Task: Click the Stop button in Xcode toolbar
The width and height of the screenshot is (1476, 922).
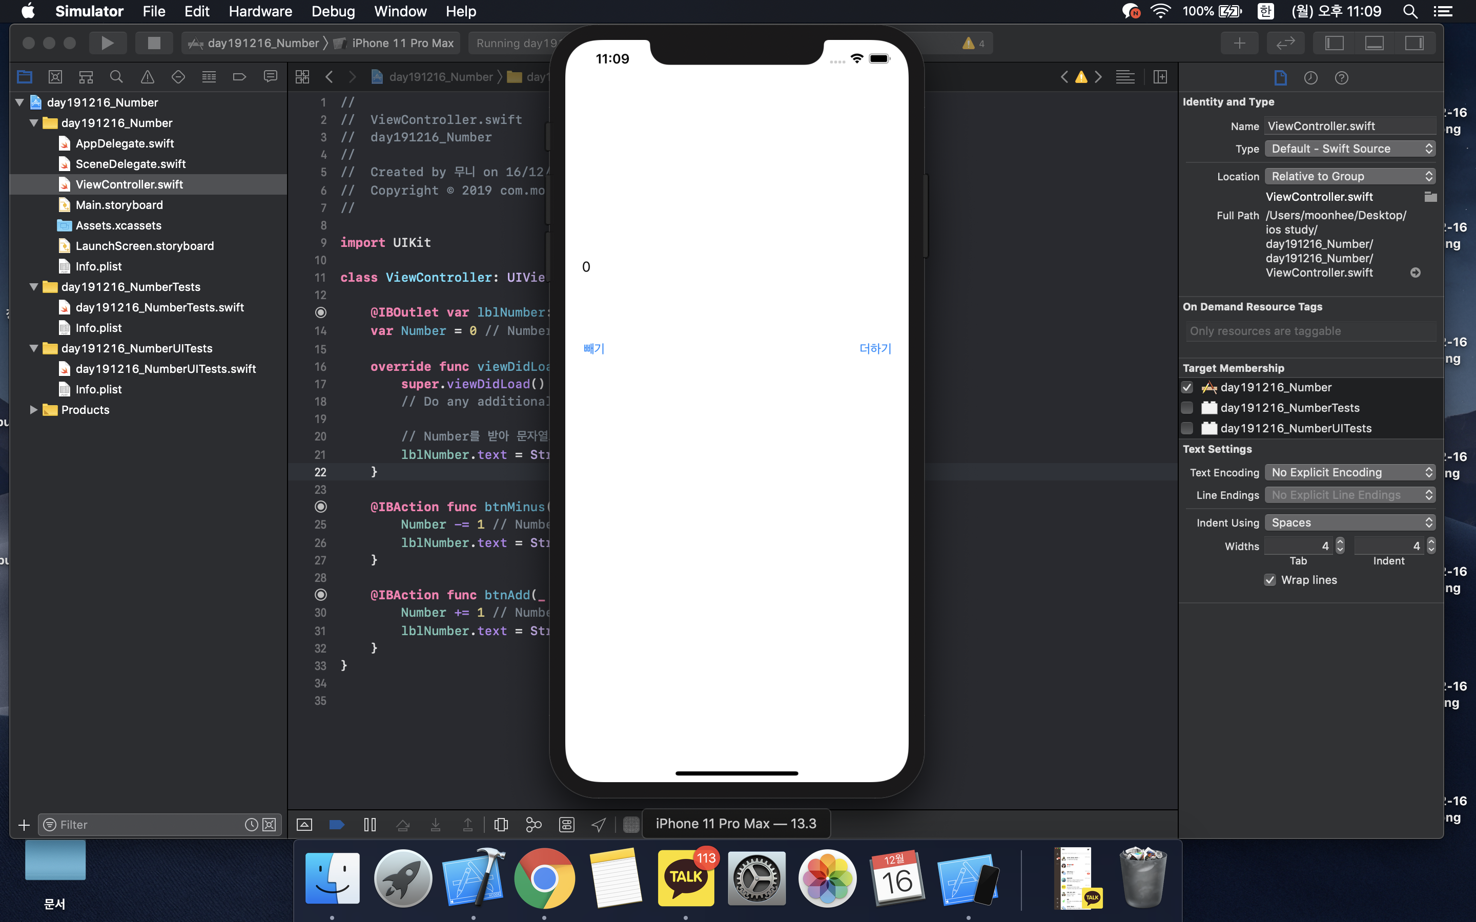Action: [x=154, y=43]
